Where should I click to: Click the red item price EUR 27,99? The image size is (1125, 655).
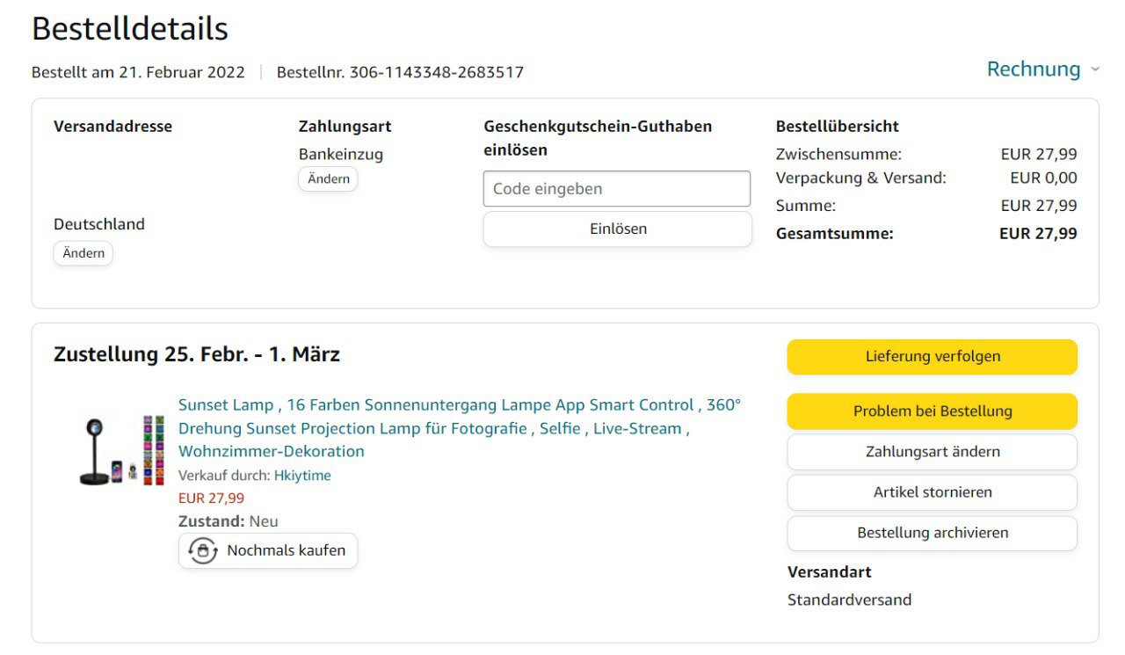click(x=211, y=499)
